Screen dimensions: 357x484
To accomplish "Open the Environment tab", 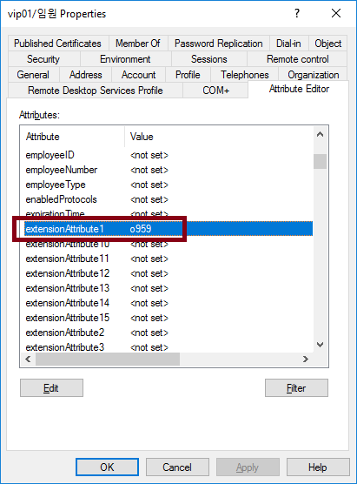I will [x=125, y=58].
